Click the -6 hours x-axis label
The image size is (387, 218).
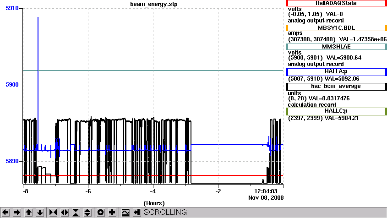point(88,191)
